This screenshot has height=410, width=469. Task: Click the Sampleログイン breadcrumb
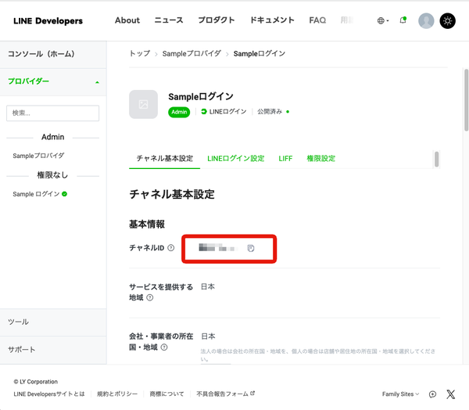[x=259, y=54]
